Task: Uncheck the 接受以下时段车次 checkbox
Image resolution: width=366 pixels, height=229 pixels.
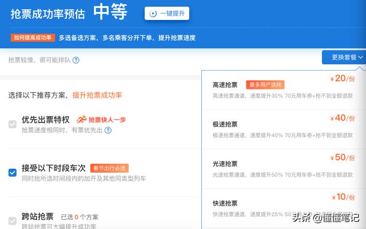Action: (x=13, y=173)
